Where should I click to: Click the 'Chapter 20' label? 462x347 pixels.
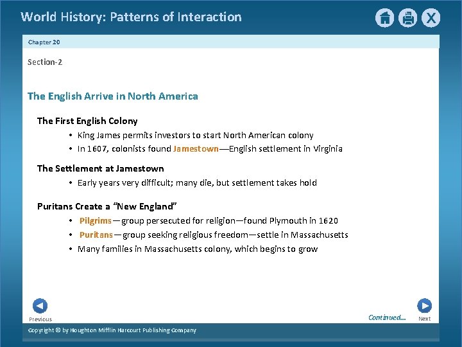click(x=44, y=42)
